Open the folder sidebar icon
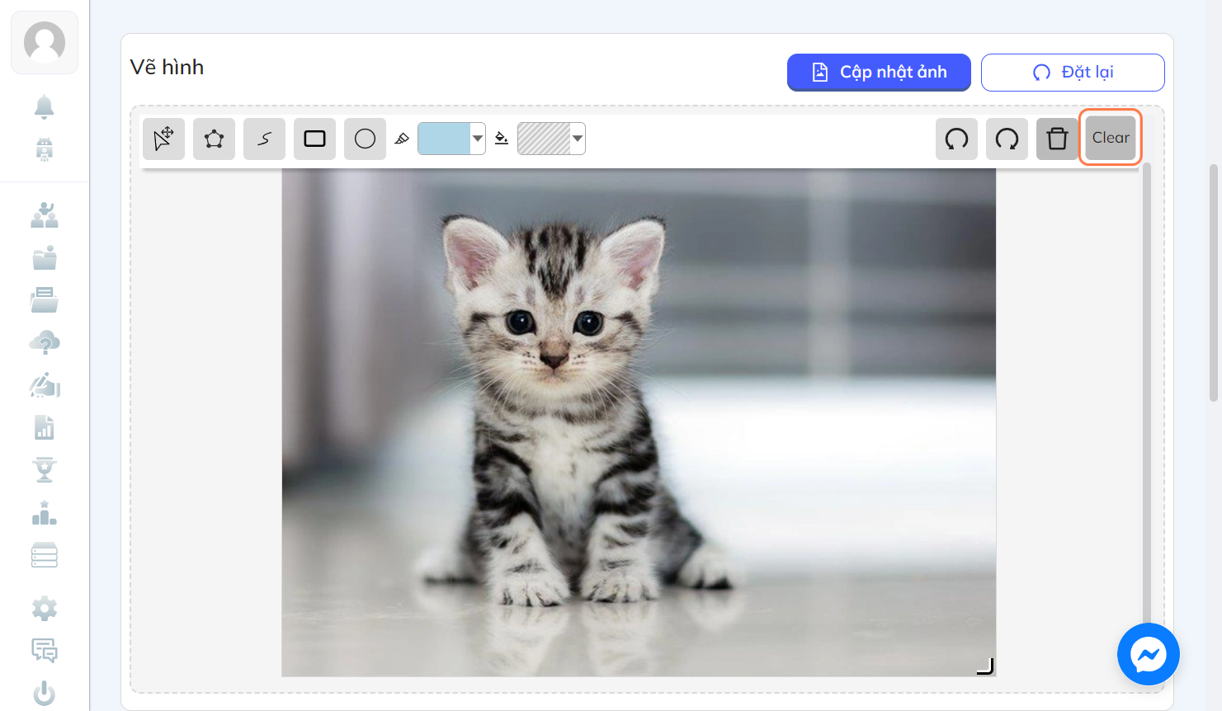 (x=45, y=258)
